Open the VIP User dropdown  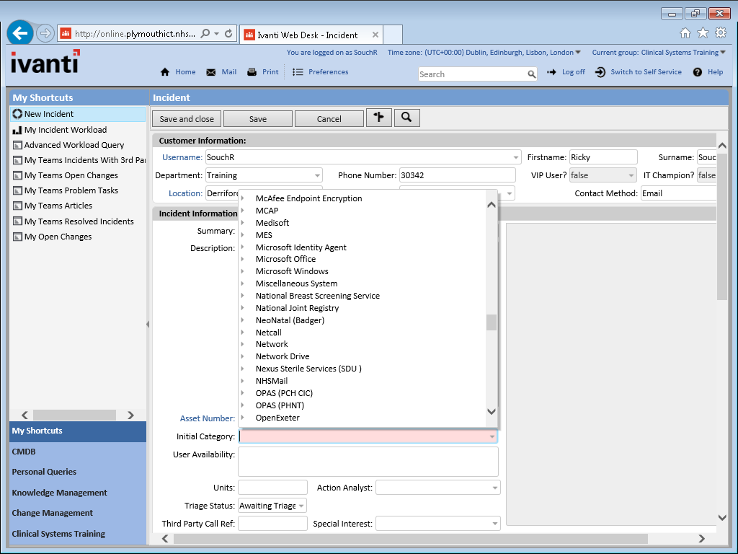(631, 176)
